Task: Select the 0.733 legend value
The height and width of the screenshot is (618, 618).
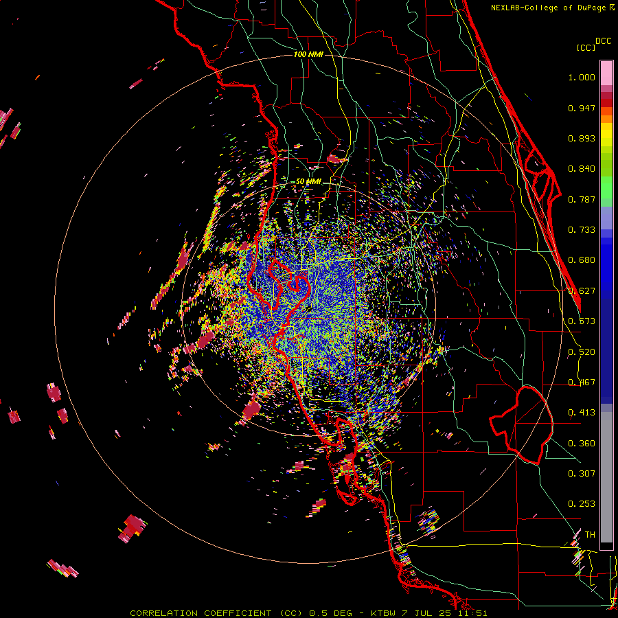Action: [x=582, y=230]
